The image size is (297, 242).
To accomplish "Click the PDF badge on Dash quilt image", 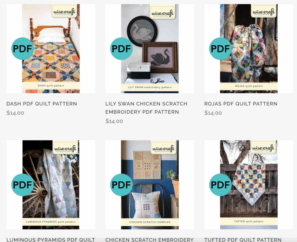I will pyautogui.click(x=23, y=49).
